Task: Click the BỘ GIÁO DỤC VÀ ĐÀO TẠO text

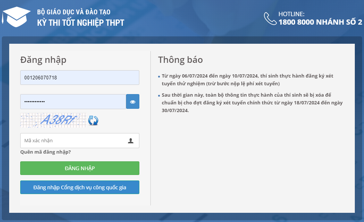Action: 74,12
